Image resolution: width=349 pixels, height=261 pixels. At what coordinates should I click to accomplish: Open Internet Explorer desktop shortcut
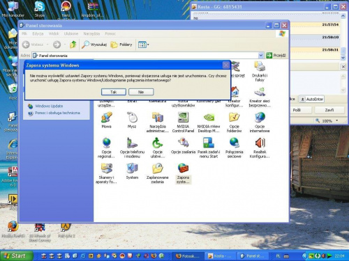point(12,149)
